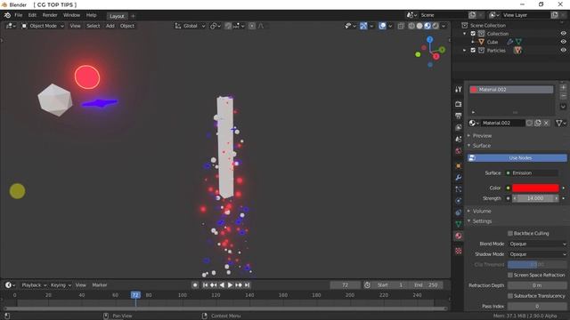The height and width of the screenshot is (320, 570).
Task: Add a new material slot
Action: (563, 87)
